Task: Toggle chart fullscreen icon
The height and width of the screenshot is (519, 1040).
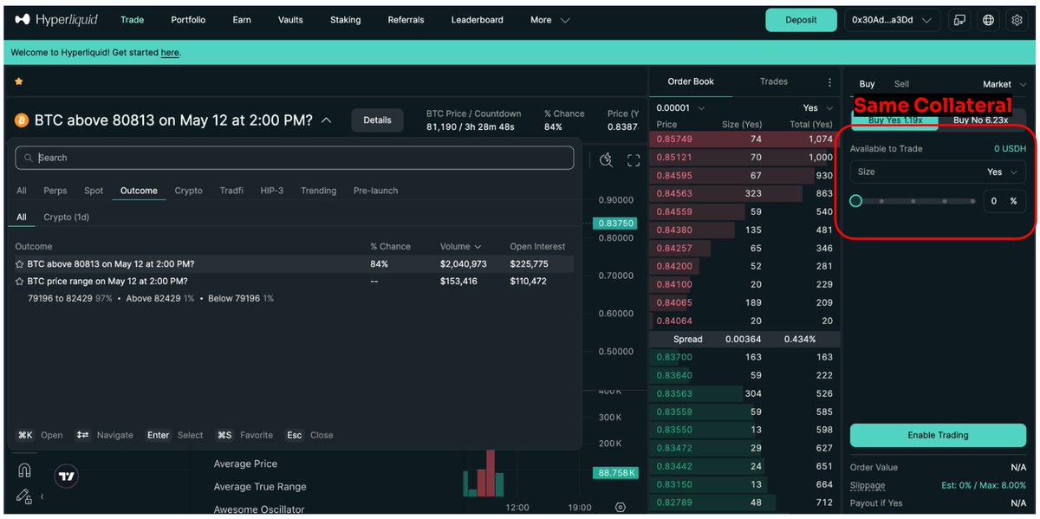Action: point(634,159)
